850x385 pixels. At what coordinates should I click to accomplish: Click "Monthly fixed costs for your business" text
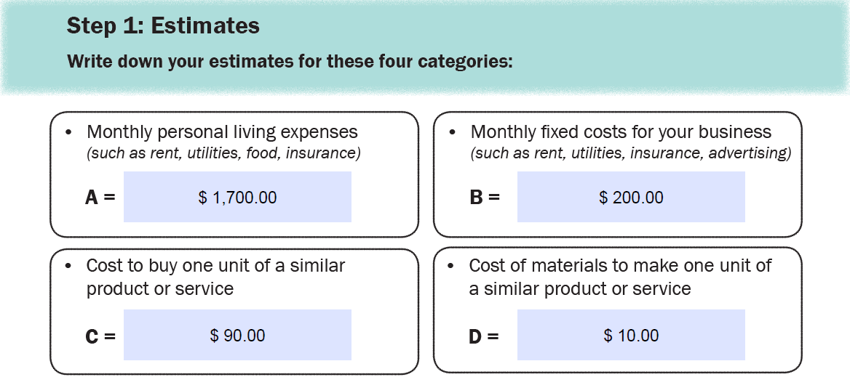click(621, 132)
